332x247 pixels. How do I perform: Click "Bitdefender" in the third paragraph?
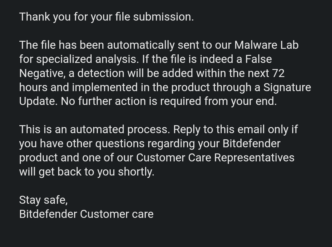click(x=251, y=144)
